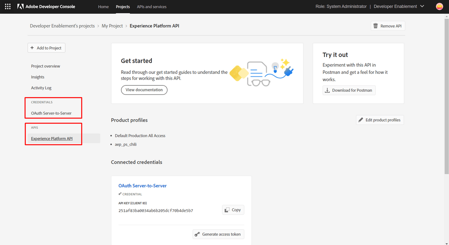Go to My Project breadcrumb

(x=112, y=26)
